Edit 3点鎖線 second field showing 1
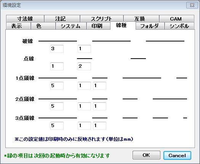 99,126
